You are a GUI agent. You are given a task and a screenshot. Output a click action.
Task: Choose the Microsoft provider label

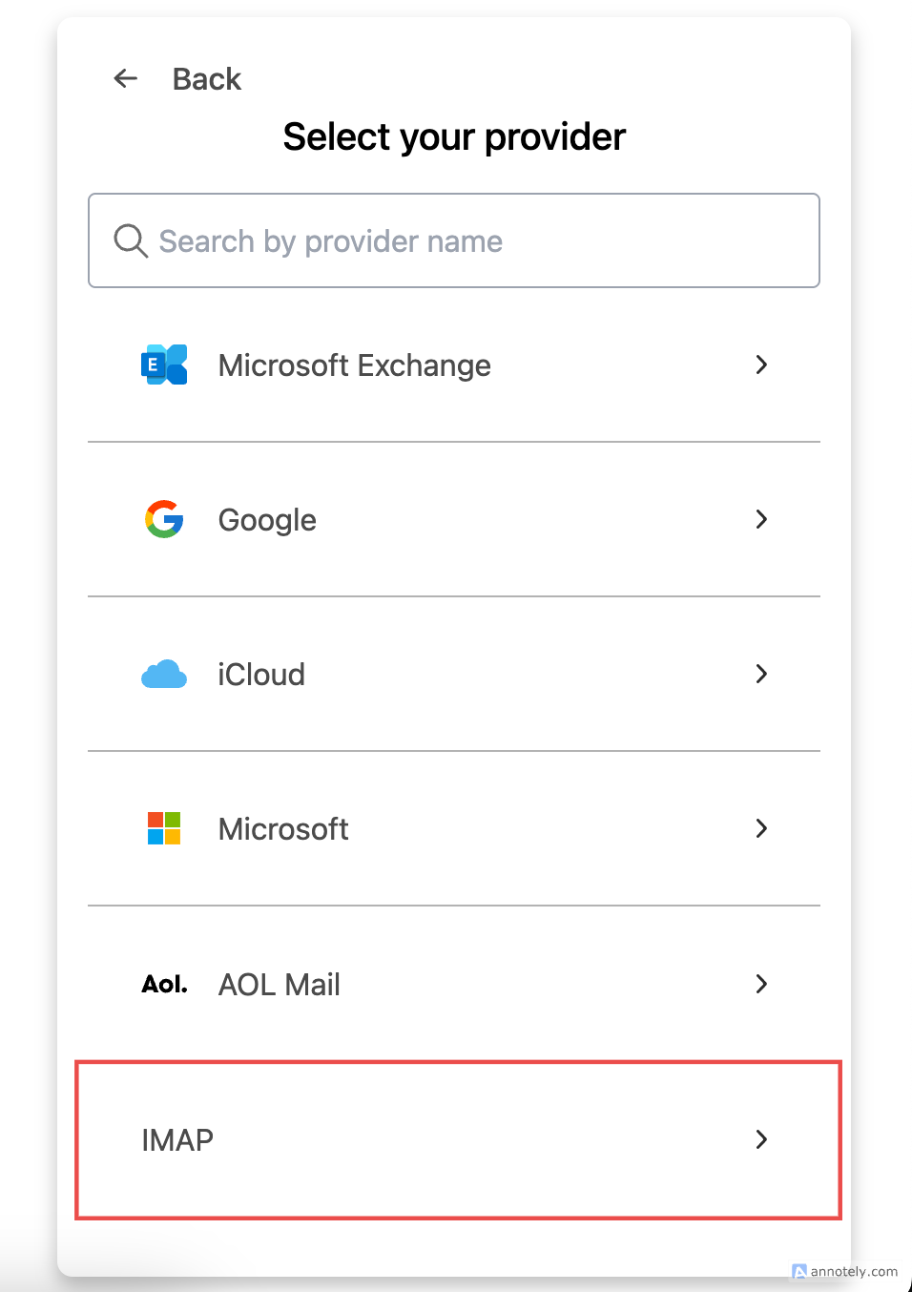(x=283, y=829)
